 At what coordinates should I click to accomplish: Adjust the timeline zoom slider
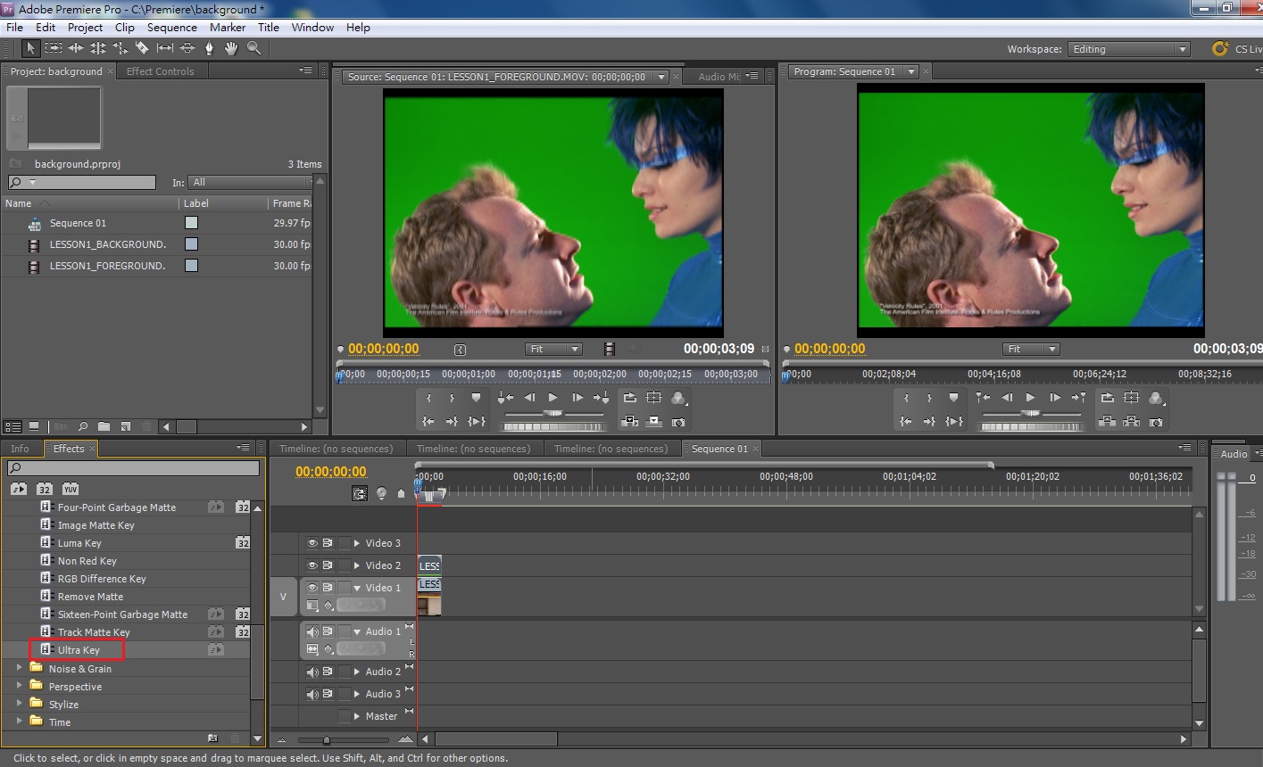(327, 739)
